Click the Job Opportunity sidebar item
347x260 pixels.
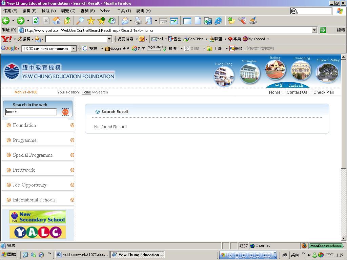tap(29, 185)
